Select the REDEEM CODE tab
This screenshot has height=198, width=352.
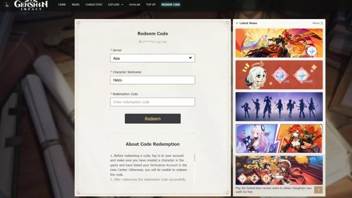click(x=170, y=5)
